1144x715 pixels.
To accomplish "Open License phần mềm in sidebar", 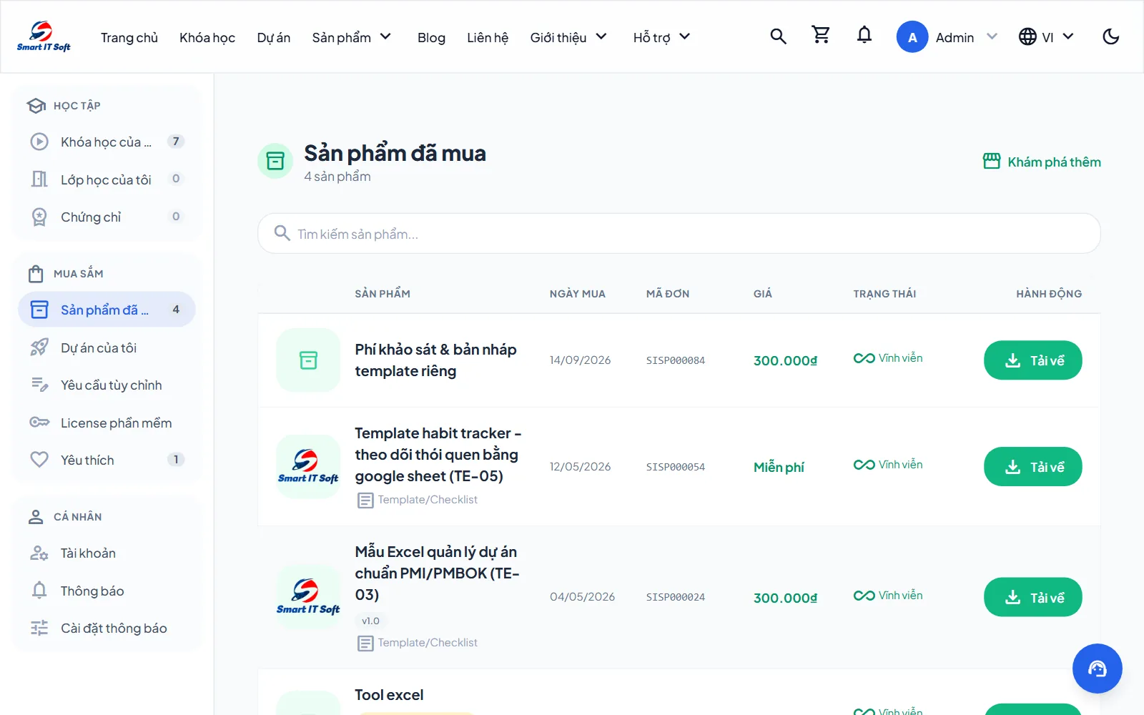I will point(107,423).
